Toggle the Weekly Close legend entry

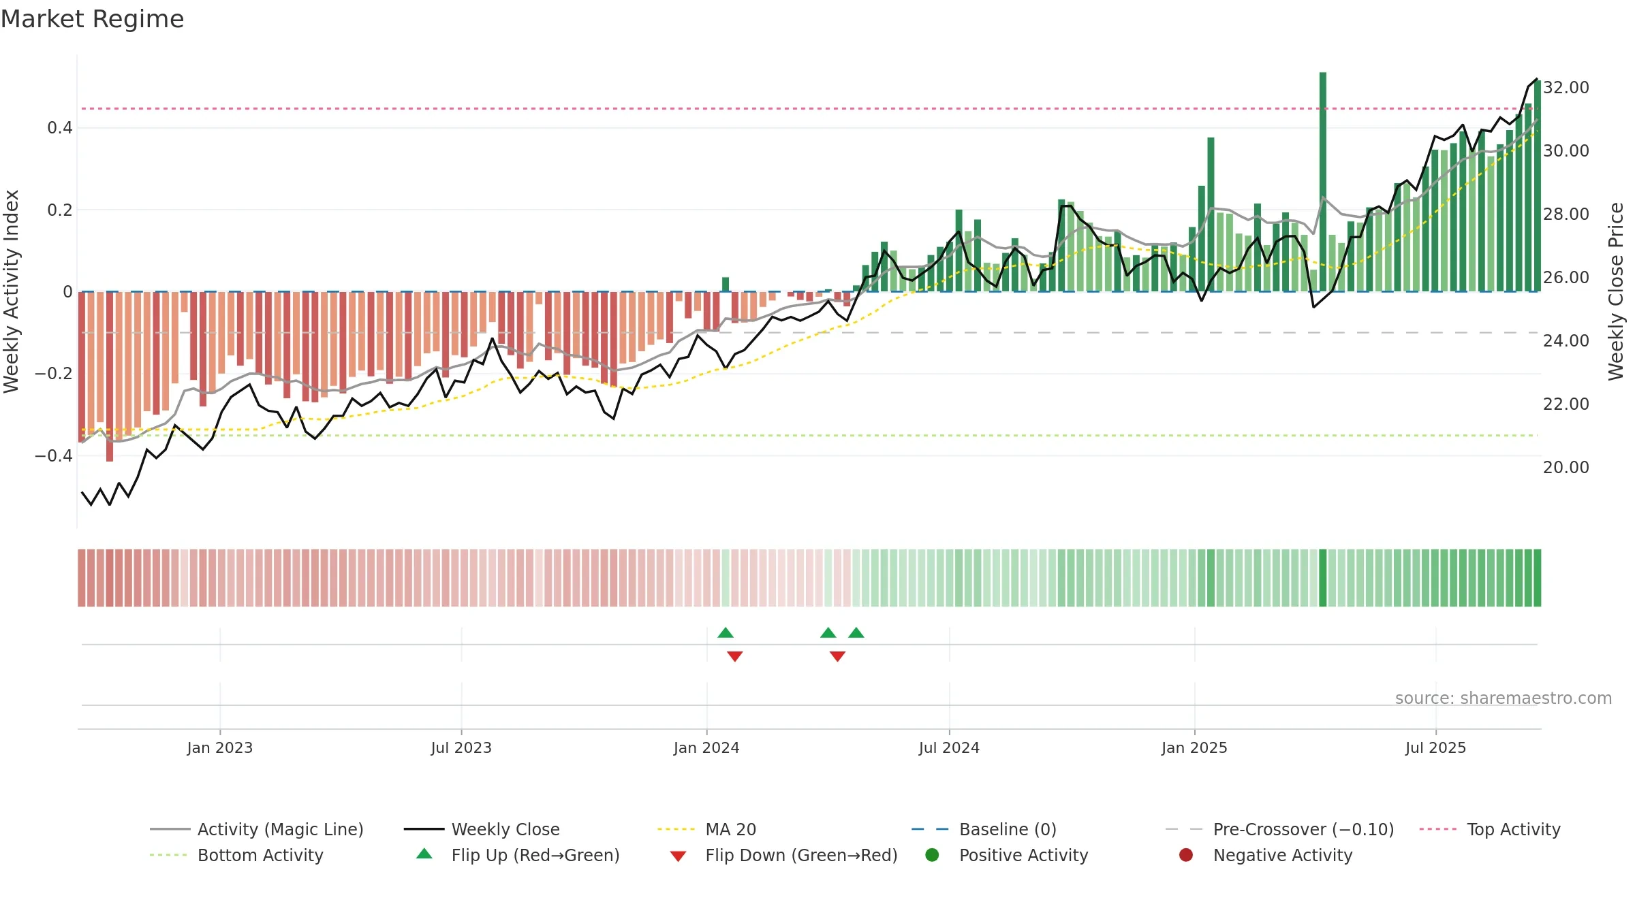pos(482,829)
